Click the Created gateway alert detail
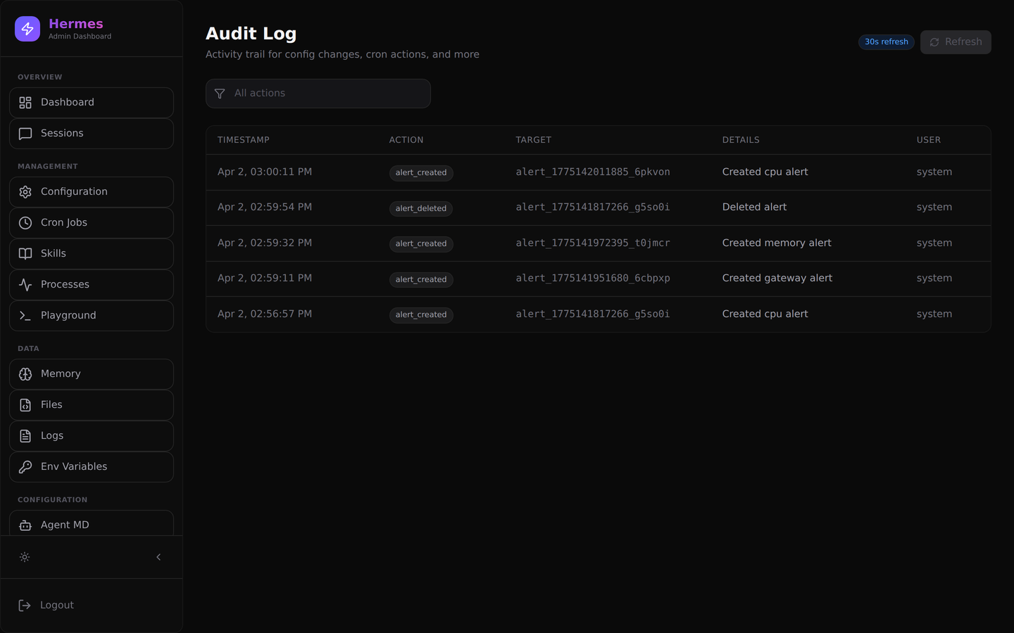 point(777,279)
